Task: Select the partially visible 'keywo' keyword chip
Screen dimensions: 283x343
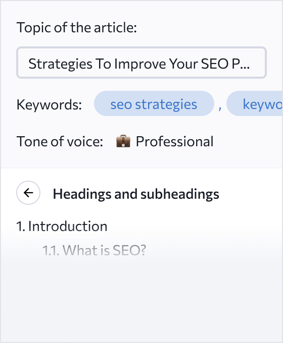Action: pyautogui.click(x=255, y=103)
